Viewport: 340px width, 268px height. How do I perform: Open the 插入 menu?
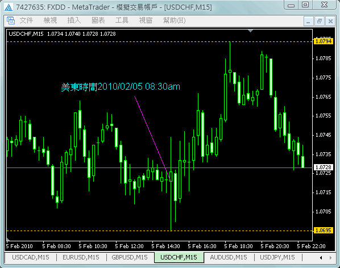(x=74, y=20)
